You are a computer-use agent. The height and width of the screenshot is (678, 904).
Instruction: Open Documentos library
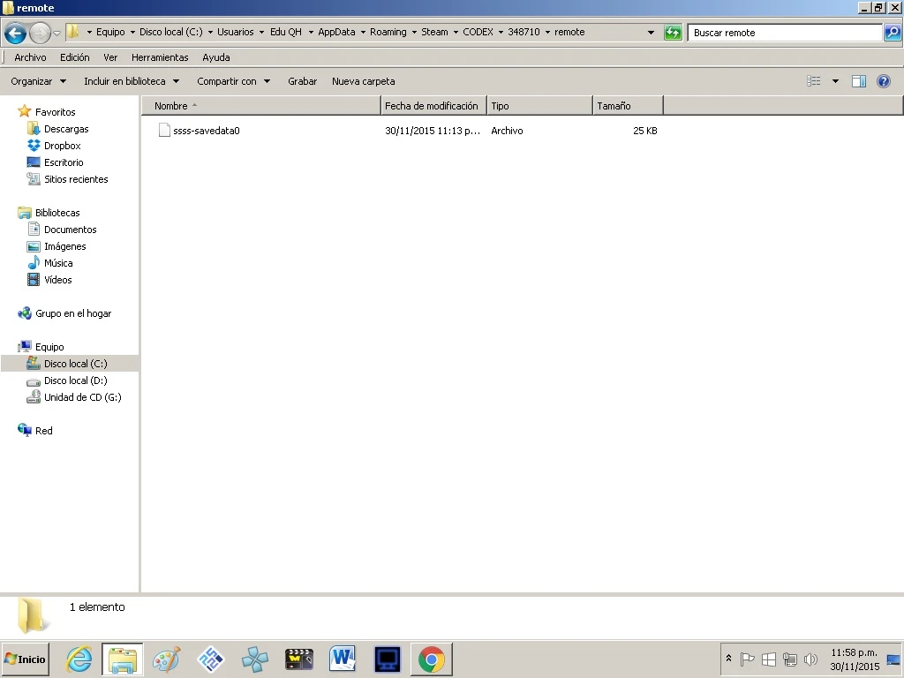click(x=71, y=230)
